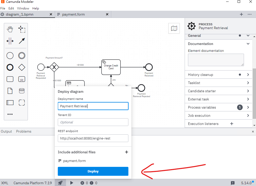Select the data store palette shape
This screenshot has width=256, height=186.
(22, 91)
